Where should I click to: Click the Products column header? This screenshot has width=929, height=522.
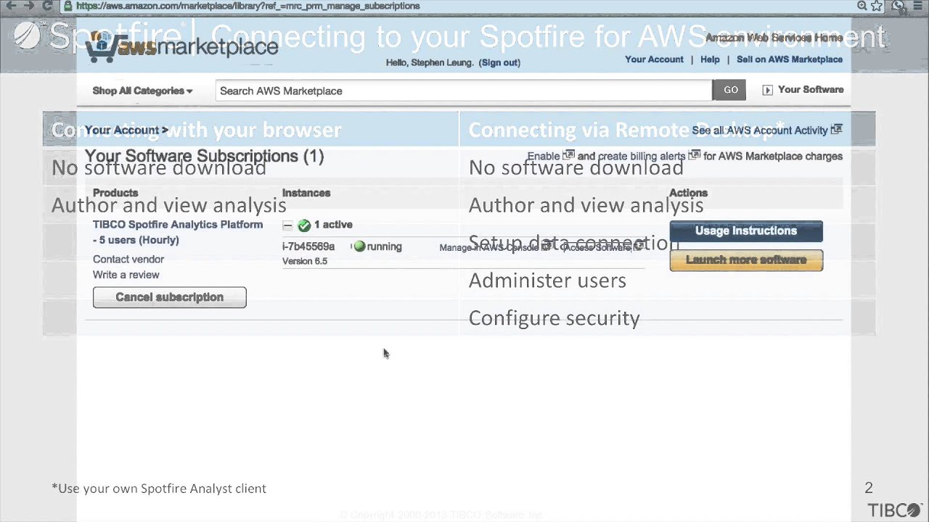tap(115, 193)
